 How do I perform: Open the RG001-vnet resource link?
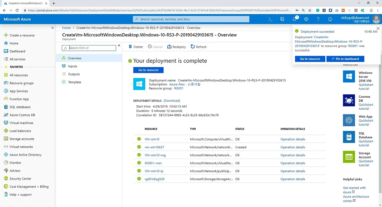tap(153, 163)
